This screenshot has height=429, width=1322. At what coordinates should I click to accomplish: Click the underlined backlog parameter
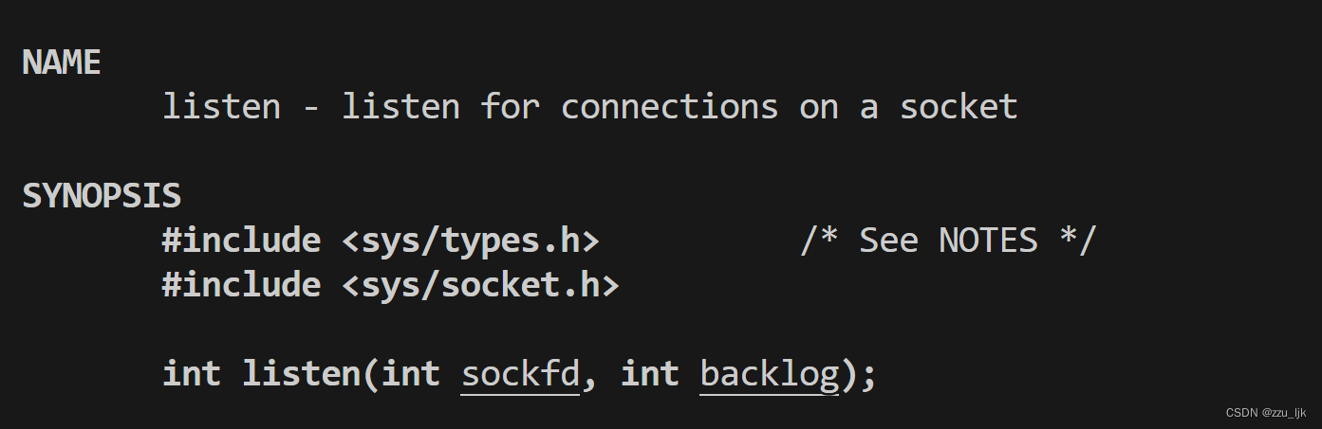(x=770, y=373)
